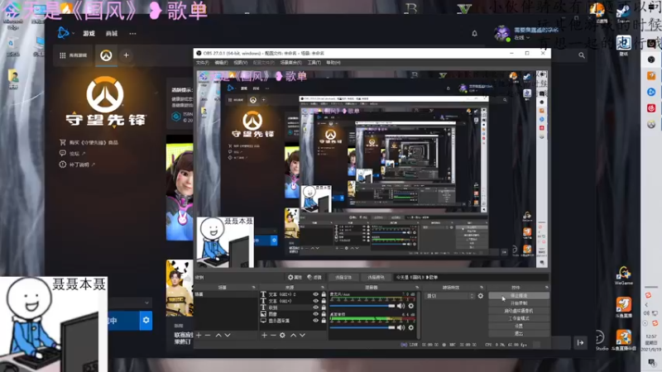Add a new source in OBS
This screenshot has height=372, width=662.
click(264, 335)
